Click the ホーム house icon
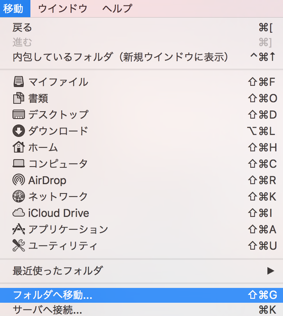This screenshot has height=316, width=283. 18,147
